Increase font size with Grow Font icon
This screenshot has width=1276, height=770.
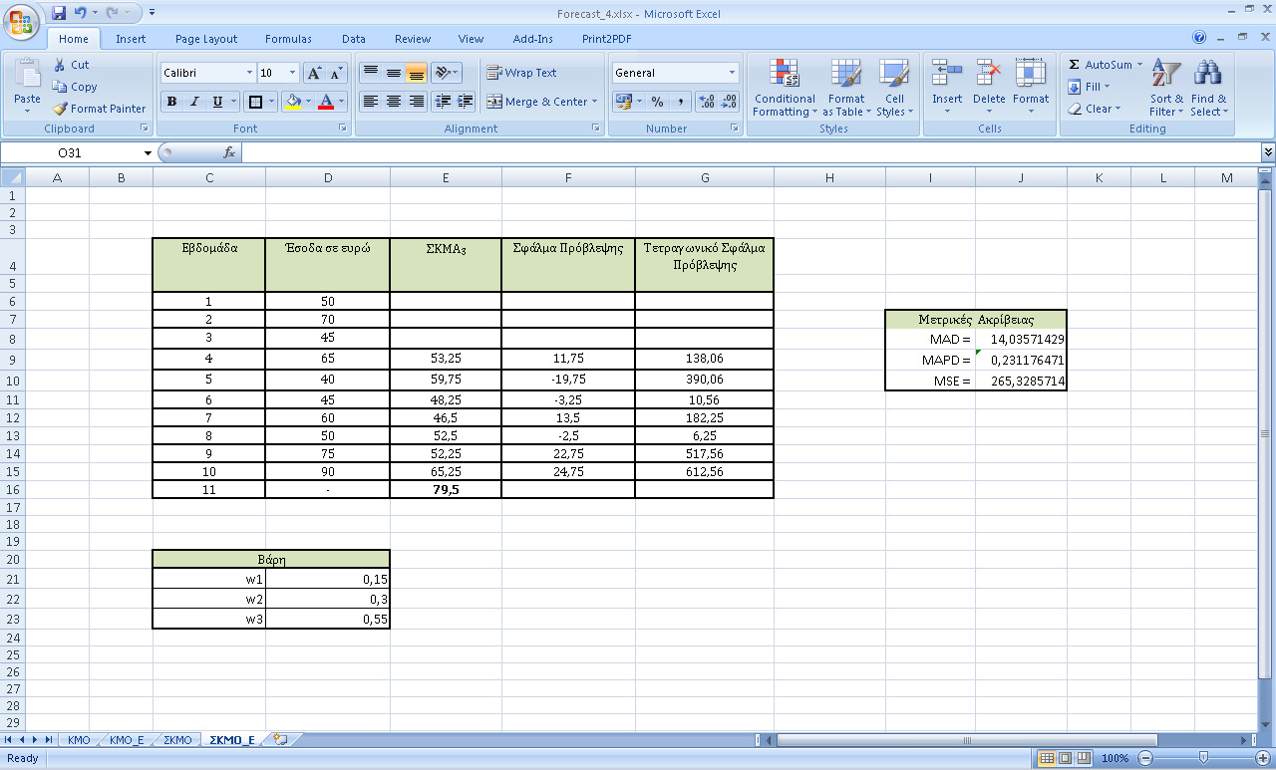point(314,73)
